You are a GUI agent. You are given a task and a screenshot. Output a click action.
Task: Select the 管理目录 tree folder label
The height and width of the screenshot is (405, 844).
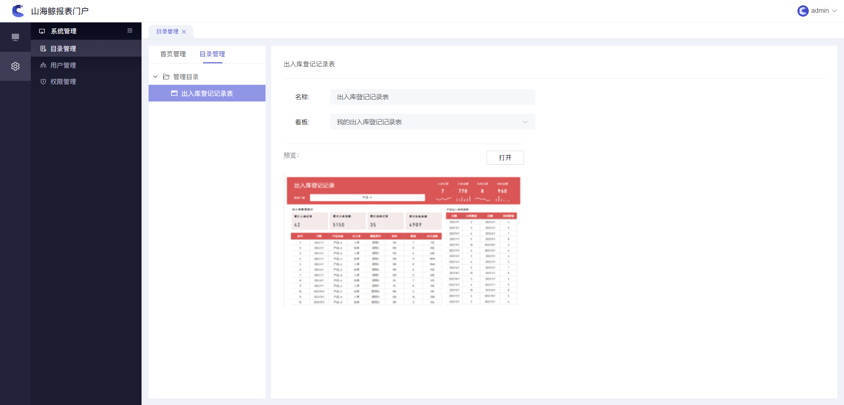[x=186, y=77]
